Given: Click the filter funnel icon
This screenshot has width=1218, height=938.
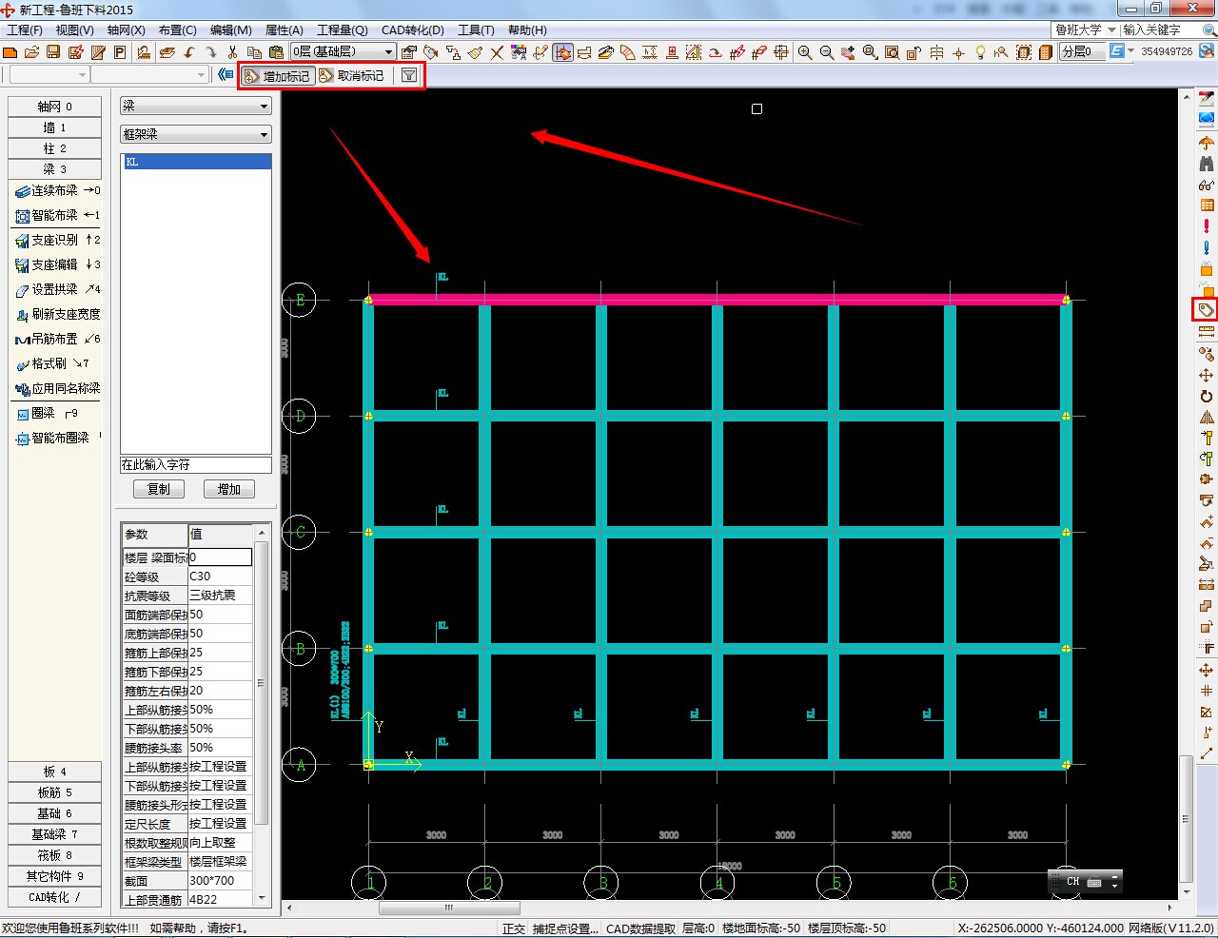Looking at the screenshot, I should point(409,75).
